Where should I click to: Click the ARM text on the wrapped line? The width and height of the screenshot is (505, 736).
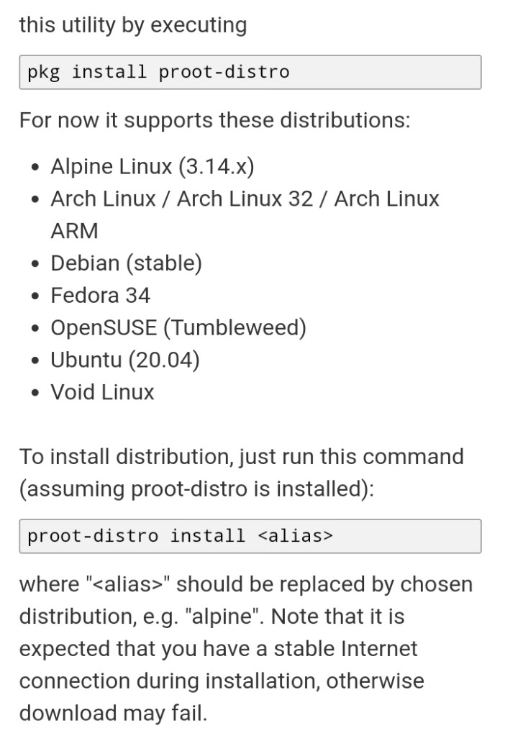click(74, 232)
